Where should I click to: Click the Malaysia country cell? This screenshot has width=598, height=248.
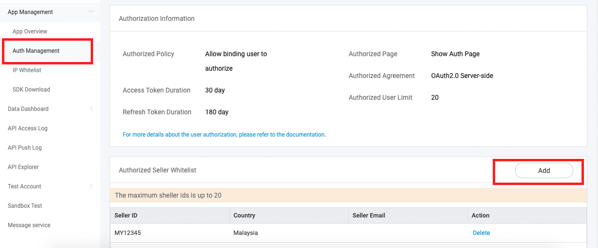tap(245, 233)
